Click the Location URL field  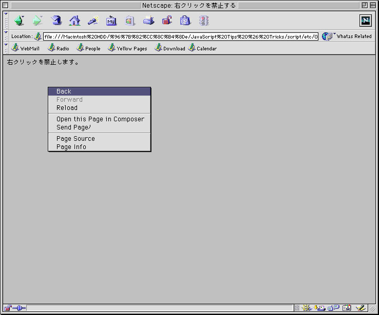181,37
